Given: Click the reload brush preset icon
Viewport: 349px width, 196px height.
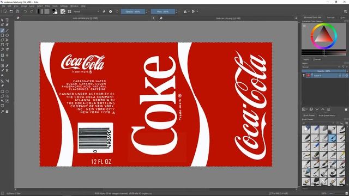Looking at the screenshot, I should (x=117, y=11).
